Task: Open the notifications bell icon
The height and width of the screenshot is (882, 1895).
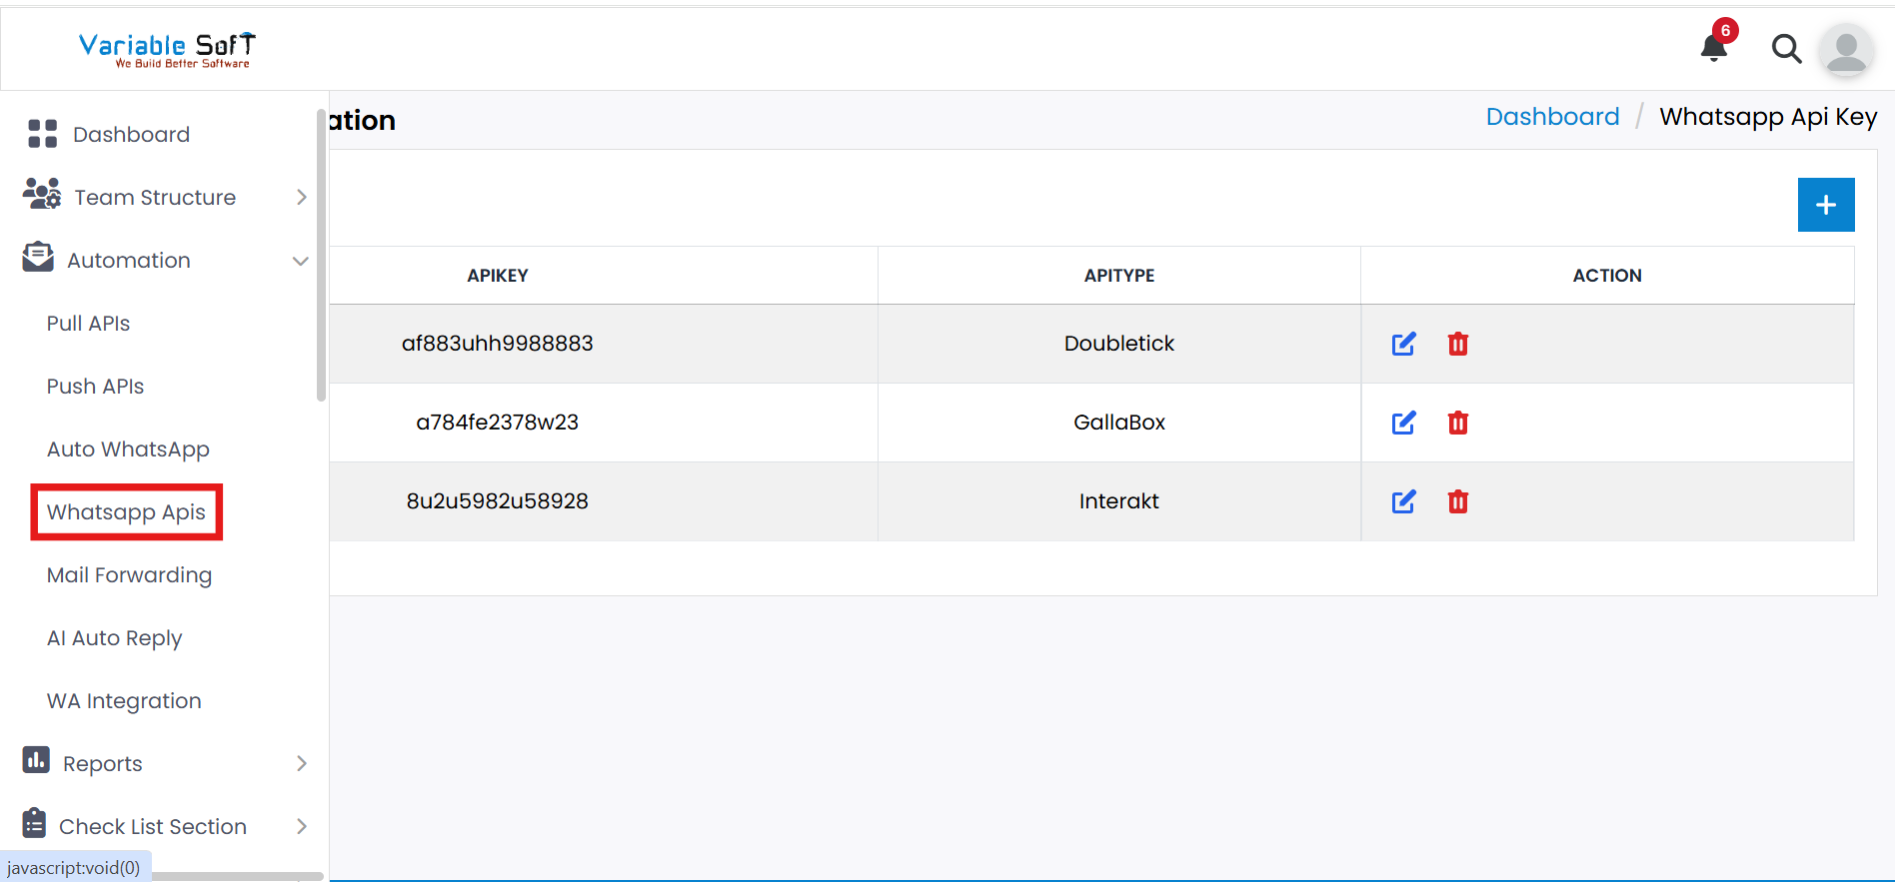Action: 1713,47
